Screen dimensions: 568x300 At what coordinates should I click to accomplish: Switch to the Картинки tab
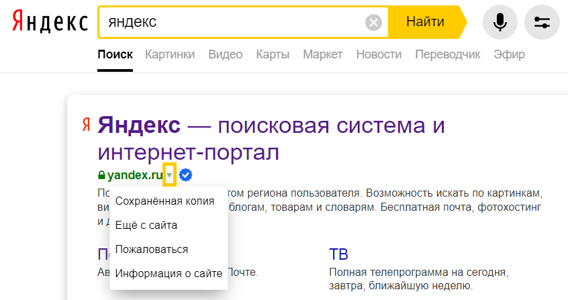click(x=170, y=54)
